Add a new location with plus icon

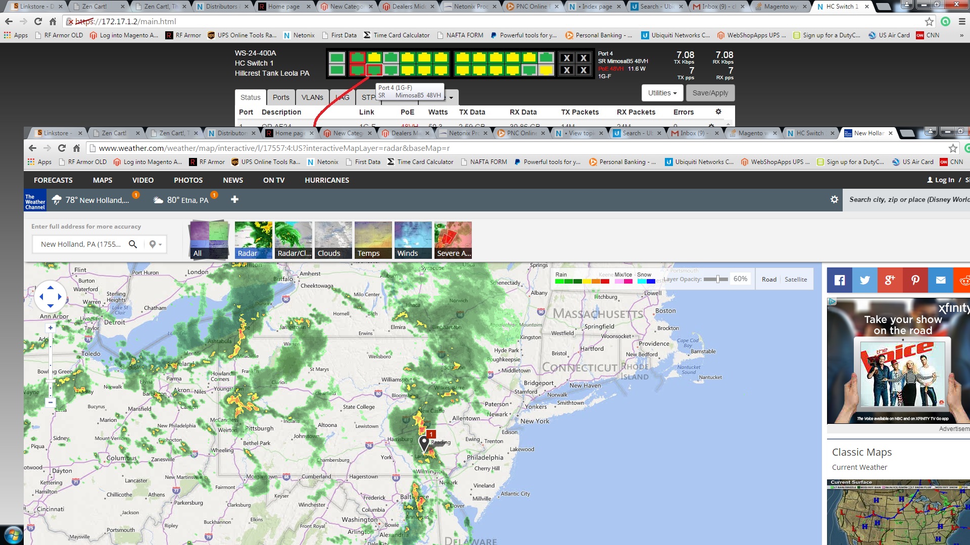[234, 200]
